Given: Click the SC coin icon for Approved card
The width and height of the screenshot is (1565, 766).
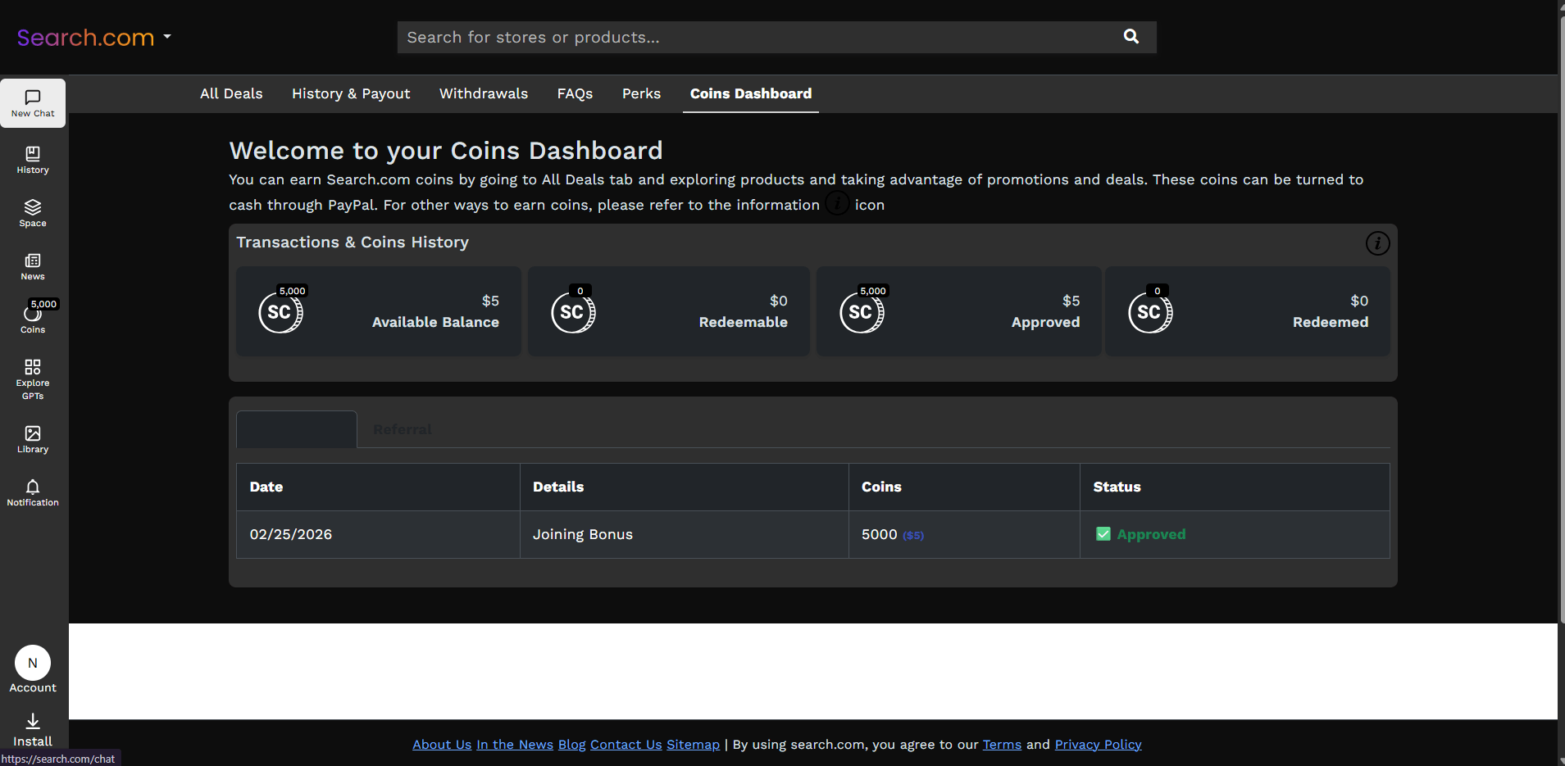Looking at the screenshot, I should [862, 311].
